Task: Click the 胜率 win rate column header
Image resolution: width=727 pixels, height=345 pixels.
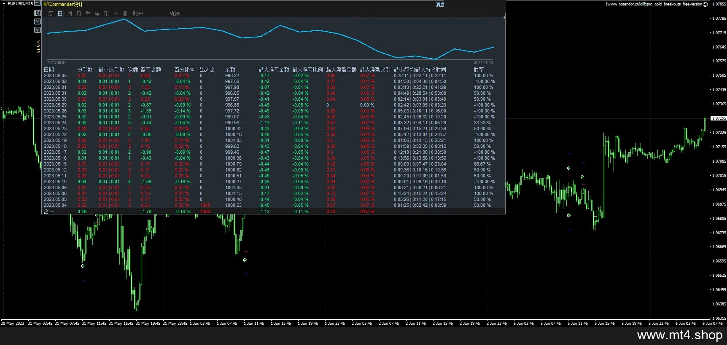Action: (479, 70)
